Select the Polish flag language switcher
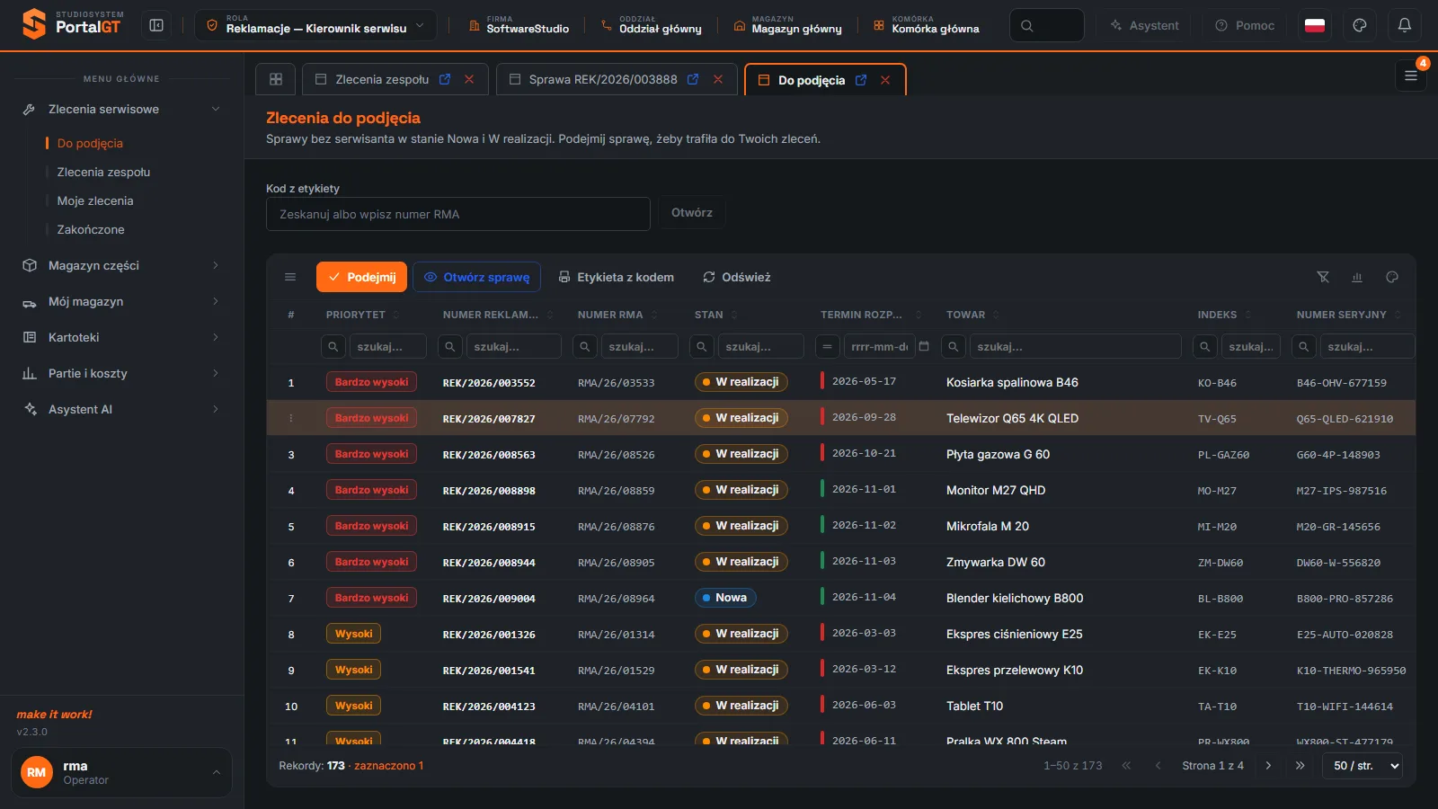The image size is (1438, 809). pos(1315,25)
